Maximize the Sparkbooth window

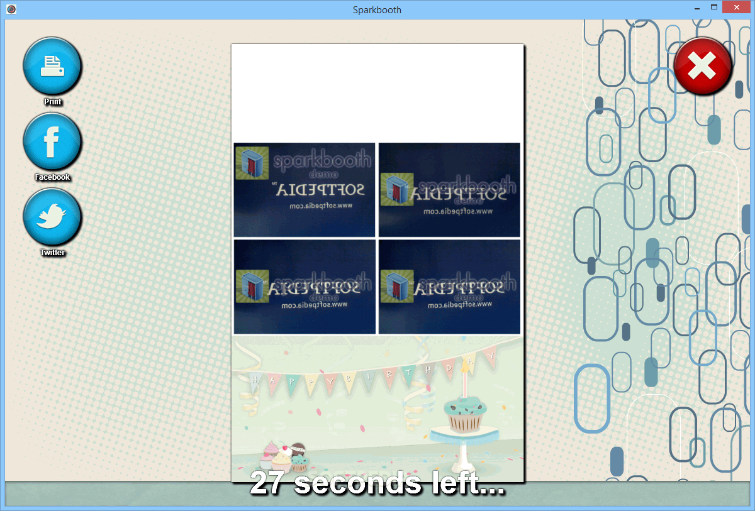[714, 8]
